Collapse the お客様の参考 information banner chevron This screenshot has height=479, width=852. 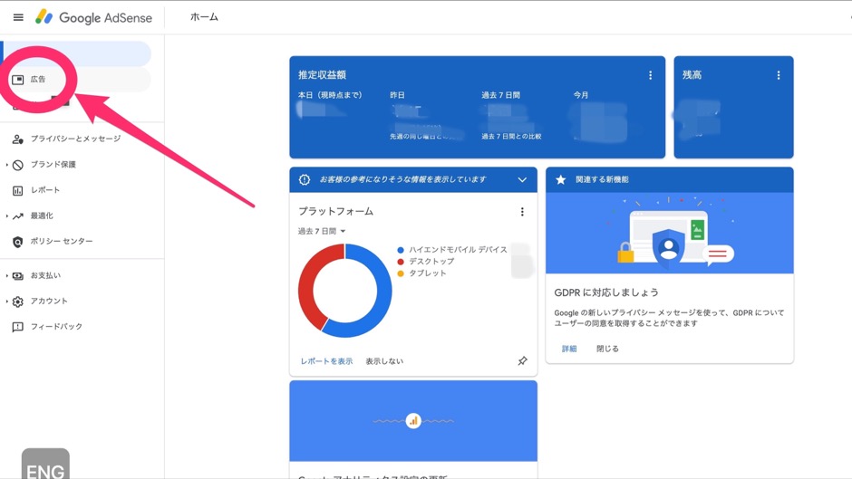click(x=522, y=180)
